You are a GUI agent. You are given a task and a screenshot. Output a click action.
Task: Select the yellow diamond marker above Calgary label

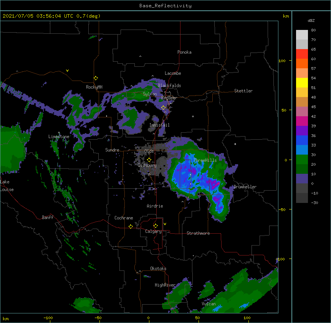pyautogui.click(x=156, y=226)
